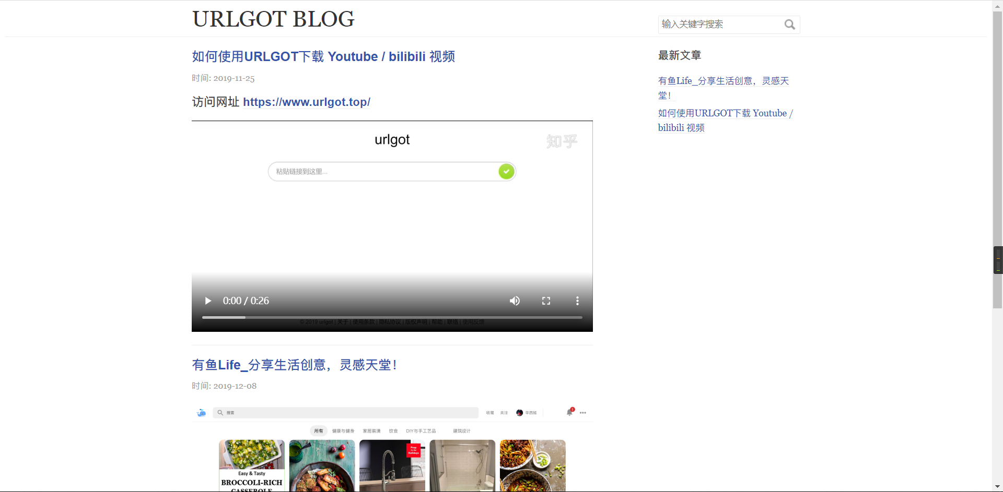1003x492 pixels.
Task: Visit the https://www.urlgot.top/ link
Action: 307,102
